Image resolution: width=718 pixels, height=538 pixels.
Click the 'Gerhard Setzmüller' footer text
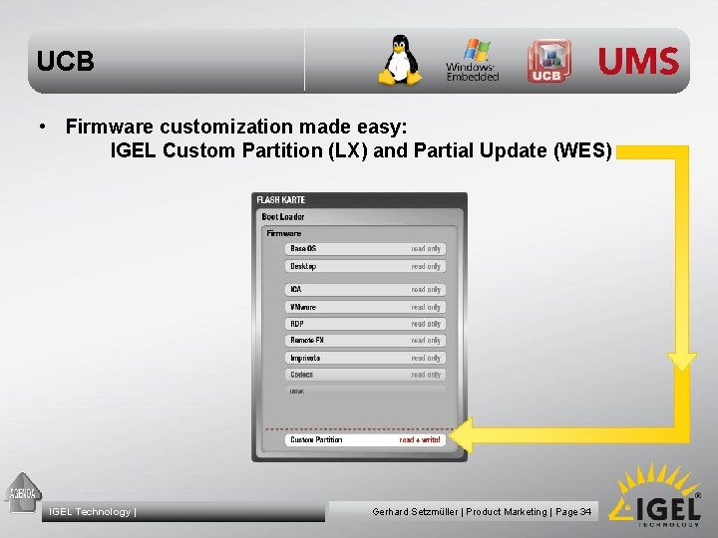[x=415, y=511]
